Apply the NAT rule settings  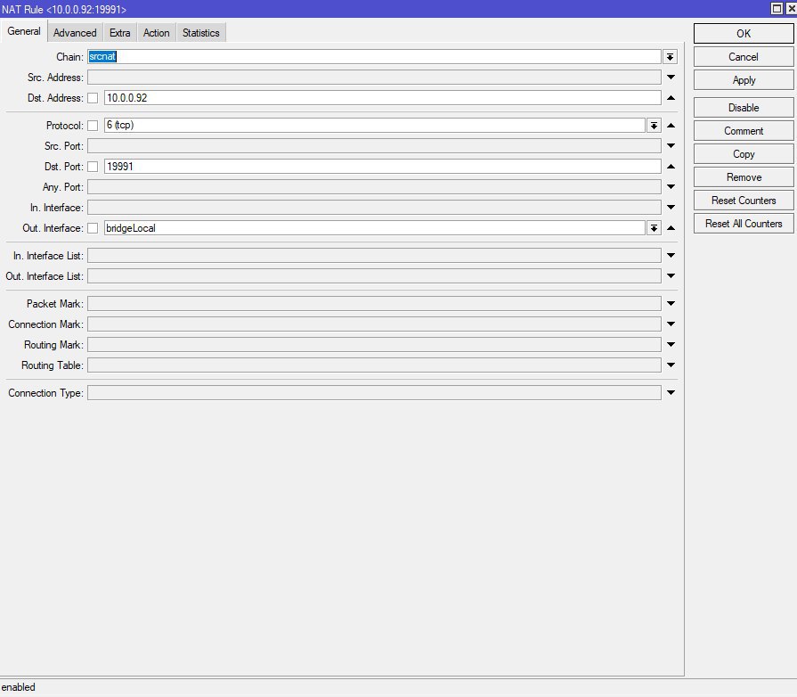click(x=743, y=80)
